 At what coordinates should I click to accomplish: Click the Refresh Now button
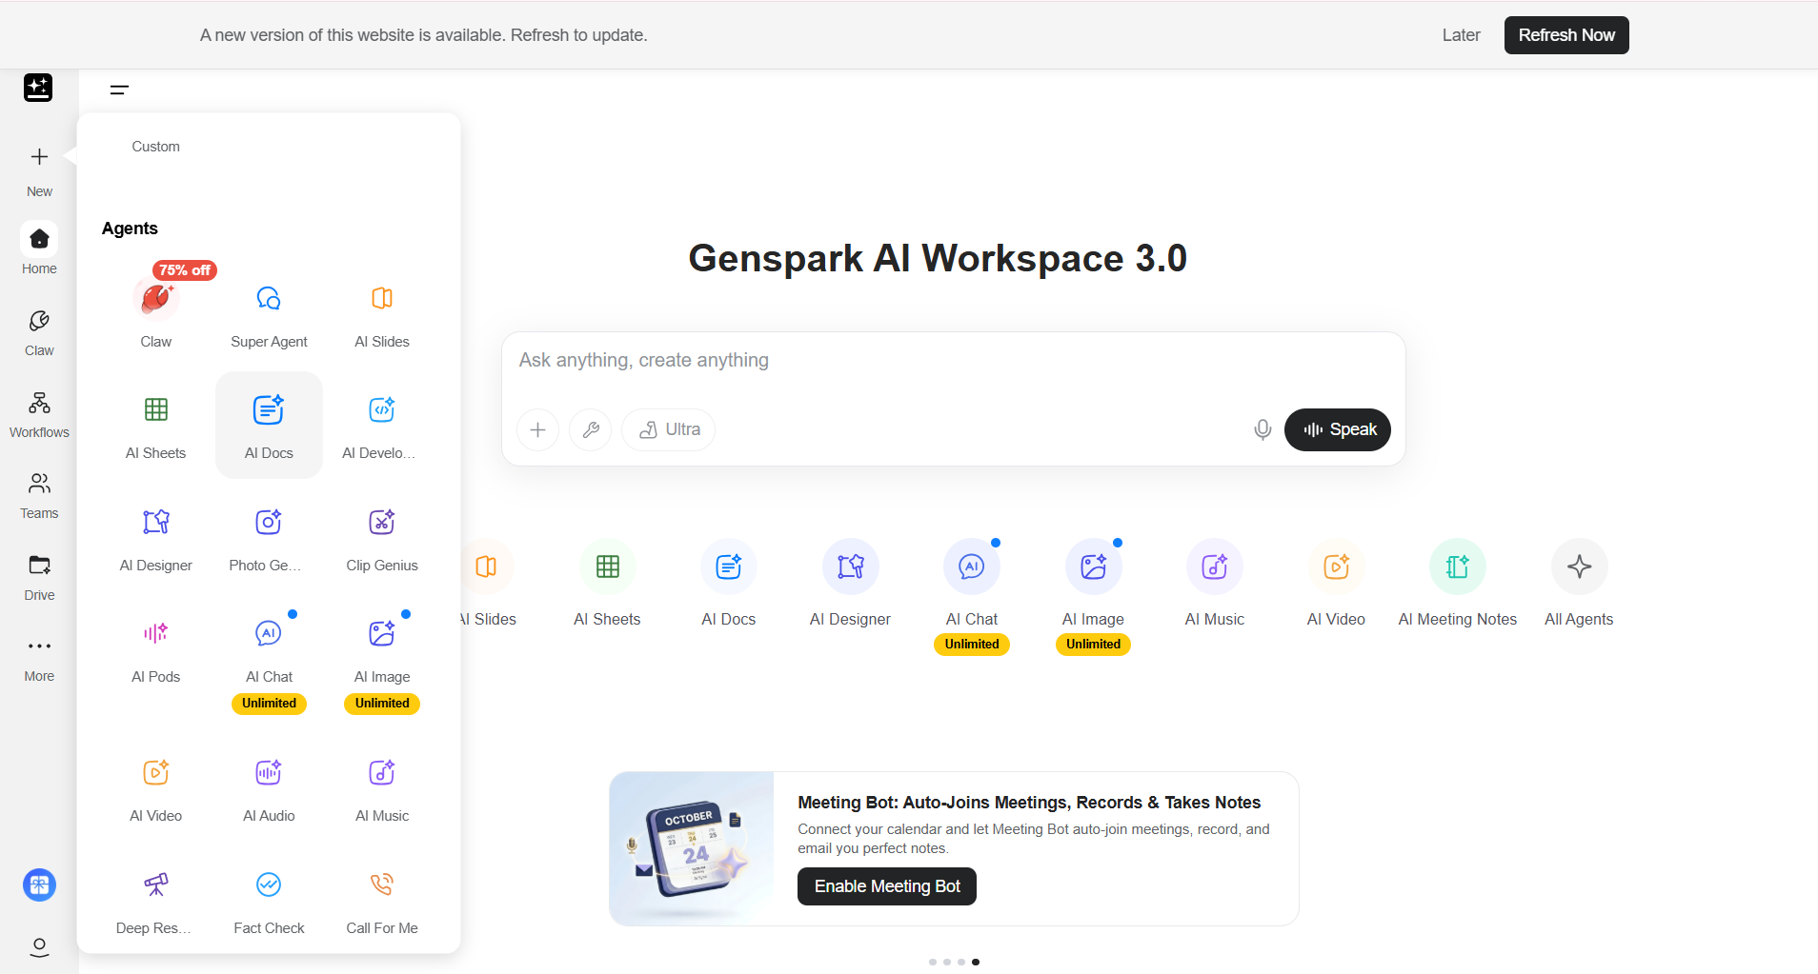(1565, 34)
